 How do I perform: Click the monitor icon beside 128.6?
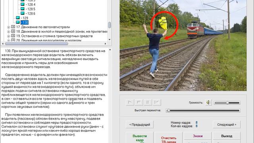pyautogui.click(x=23, y=13)
